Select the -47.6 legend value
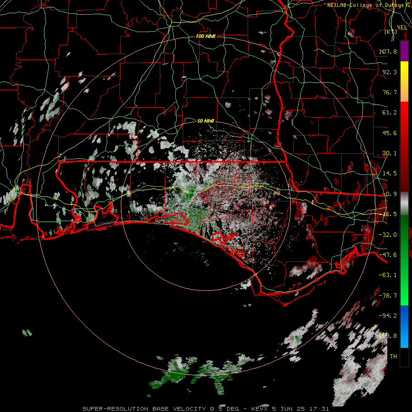The width and height of the screenshot is (412, 412). pos(388,255)
